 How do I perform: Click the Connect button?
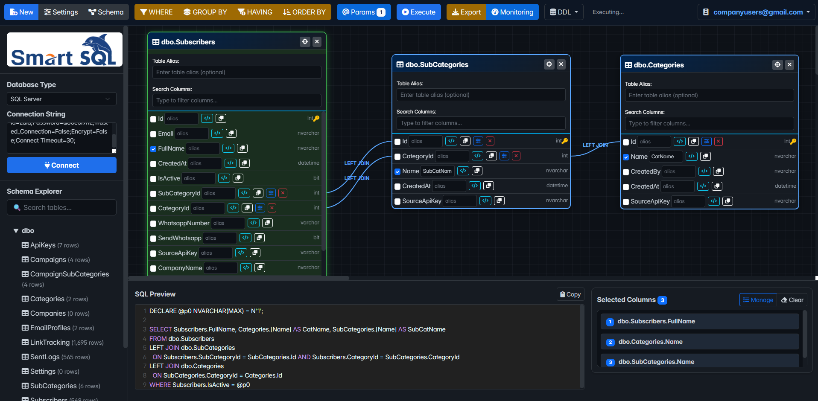tap(61, 165)
